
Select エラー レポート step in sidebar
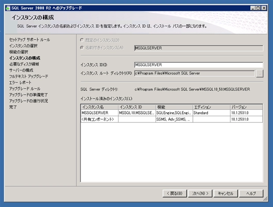[20, 82]
